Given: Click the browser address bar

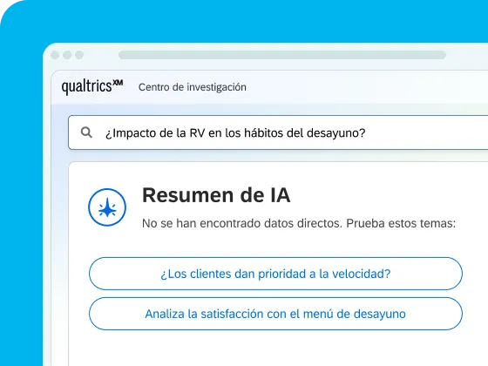Looking at the screenshot, I should [282, 55].
